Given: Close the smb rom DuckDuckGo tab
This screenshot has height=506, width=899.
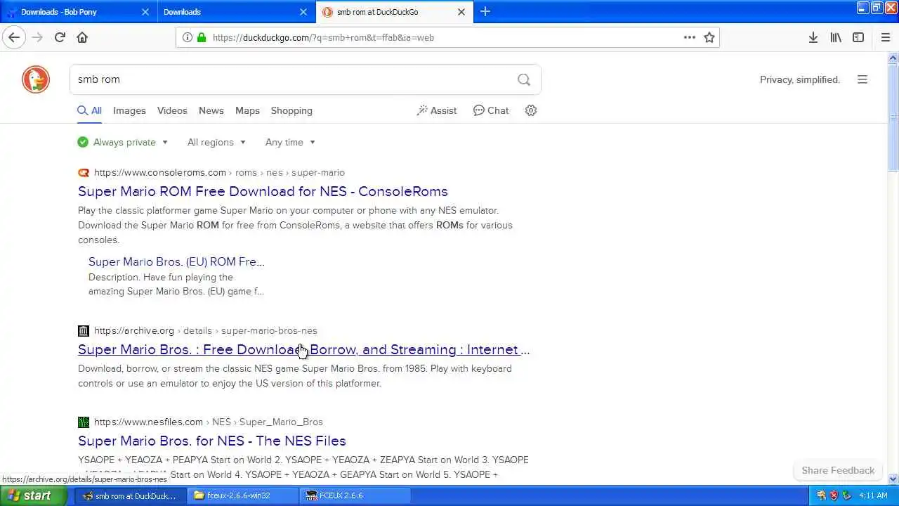Looking at the screenshot, I should pyautogui.click(x=461, y=12).
